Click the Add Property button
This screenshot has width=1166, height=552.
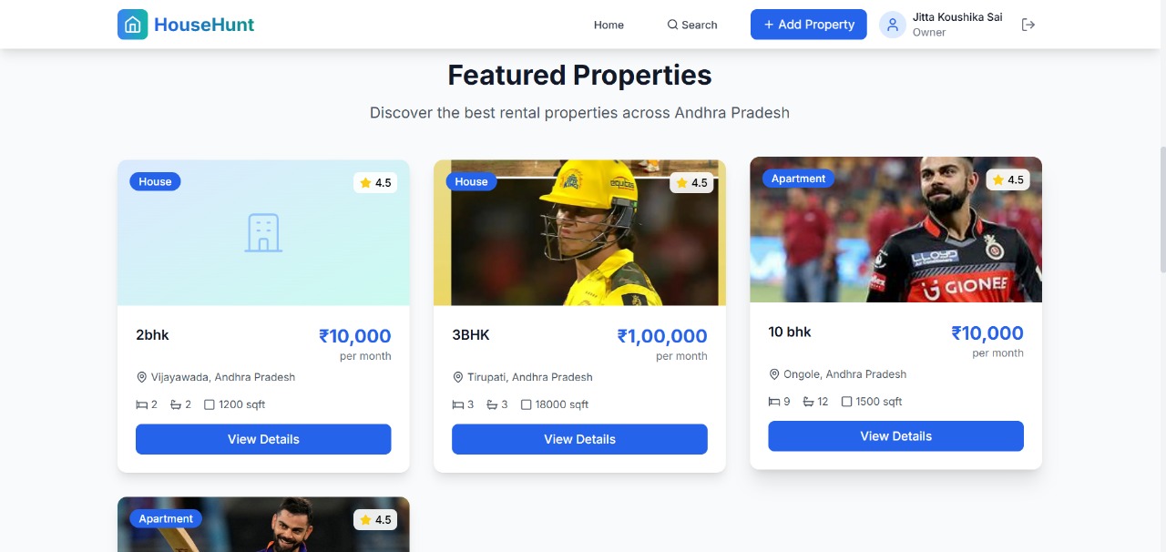click(809, 25)
